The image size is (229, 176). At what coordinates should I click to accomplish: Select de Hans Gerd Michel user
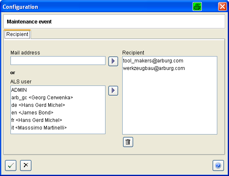point(58,105)
